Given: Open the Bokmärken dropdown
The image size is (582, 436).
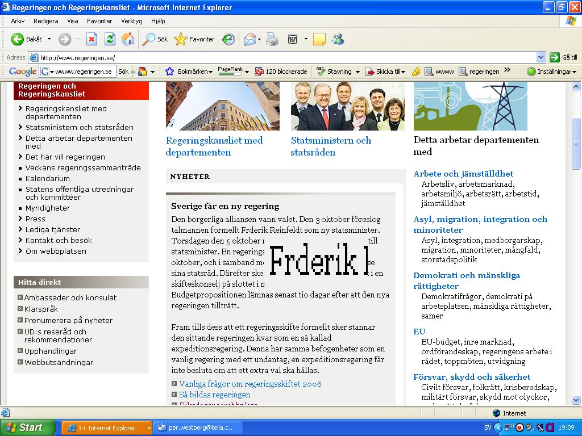Looking at the screenshot, I should pyautogui.click(x=210, y=72).
